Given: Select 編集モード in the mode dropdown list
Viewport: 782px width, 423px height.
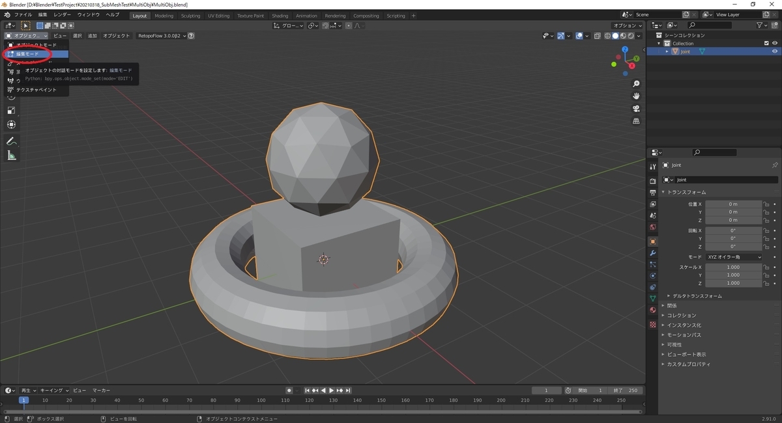Looking at the screenshot, I should tap(36, 54).
